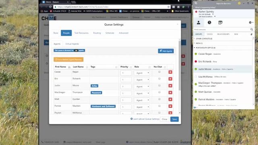Open Role dropdown for Matt Quinlan
258x145 pixels.
pos(142,100)
